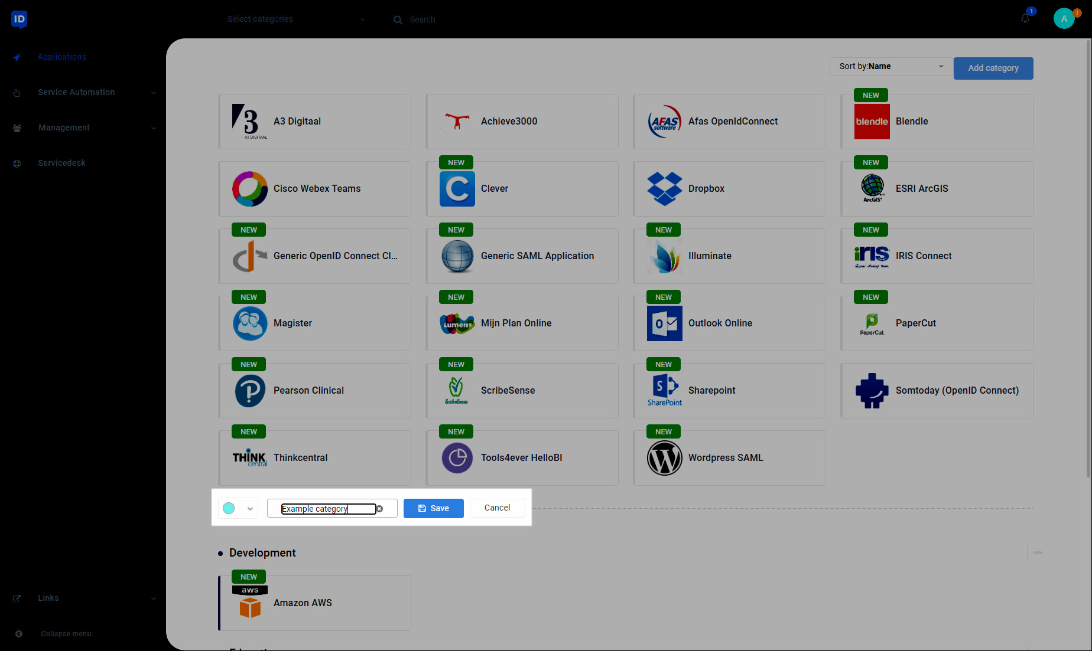Click the PaperCut logo
The height and width of the screenshot is (651, 1092).
(x=872, y=323)
